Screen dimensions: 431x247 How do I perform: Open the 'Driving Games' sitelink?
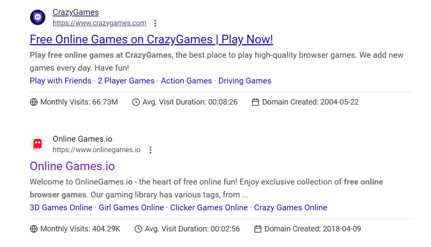(245, 81)
